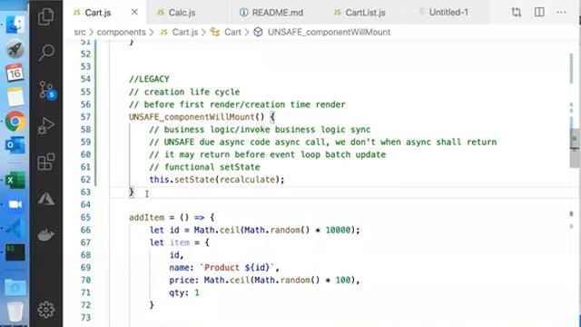Click the addItem arrow function name
581x327 pixels.
pyautogui.click(x=146, y=217)
